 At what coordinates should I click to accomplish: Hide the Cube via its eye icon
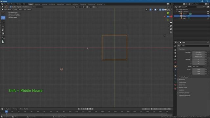(208, 16)
